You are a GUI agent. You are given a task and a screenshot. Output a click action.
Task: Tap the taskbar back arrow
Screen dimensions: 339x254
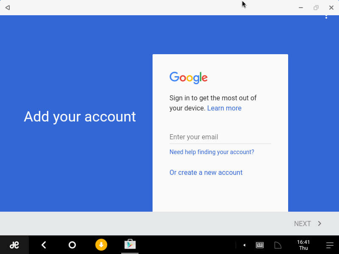[x=44, y=245]
